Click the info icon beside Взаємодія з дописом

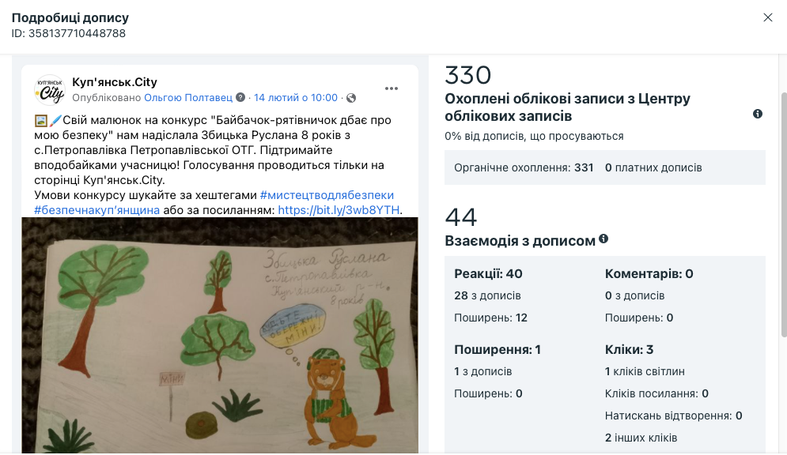[603, 239]
